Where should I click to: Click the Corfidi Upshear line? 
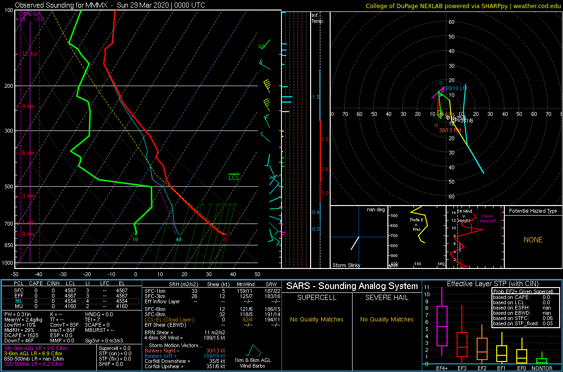coord(185,366)
